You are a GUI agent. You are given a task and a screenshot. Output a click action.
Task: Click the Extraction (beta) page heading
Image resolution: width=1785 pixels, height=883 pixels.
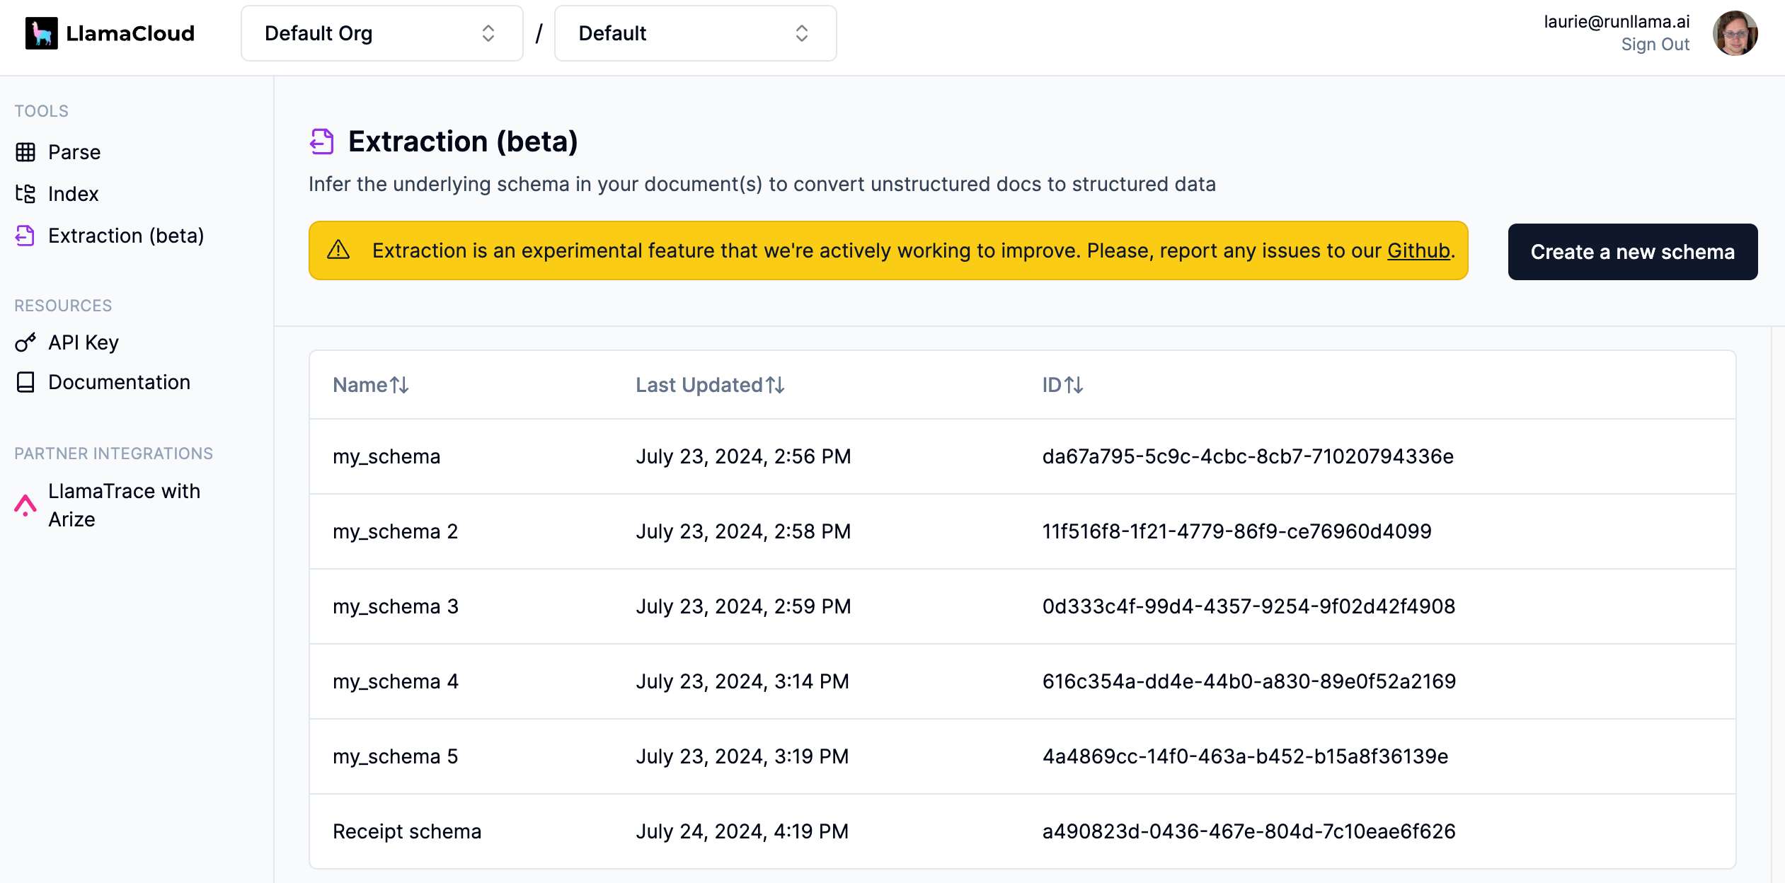[463, 142]
